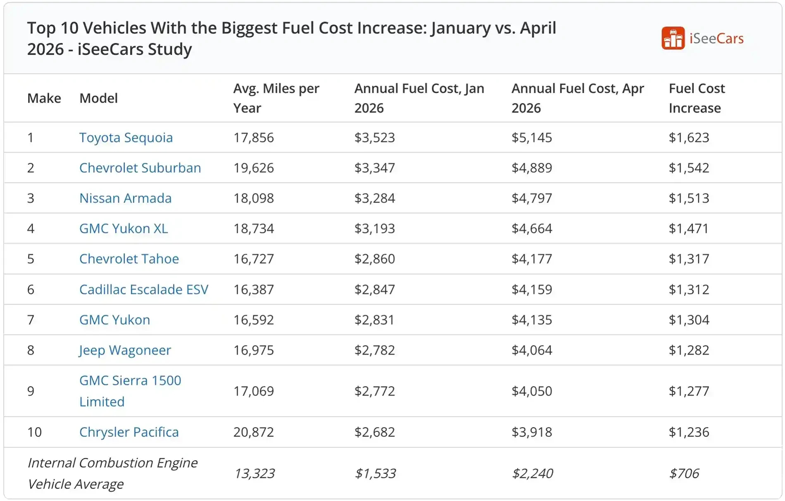
Task: Select the $1,471 increase cell
Action: (689, 228)
